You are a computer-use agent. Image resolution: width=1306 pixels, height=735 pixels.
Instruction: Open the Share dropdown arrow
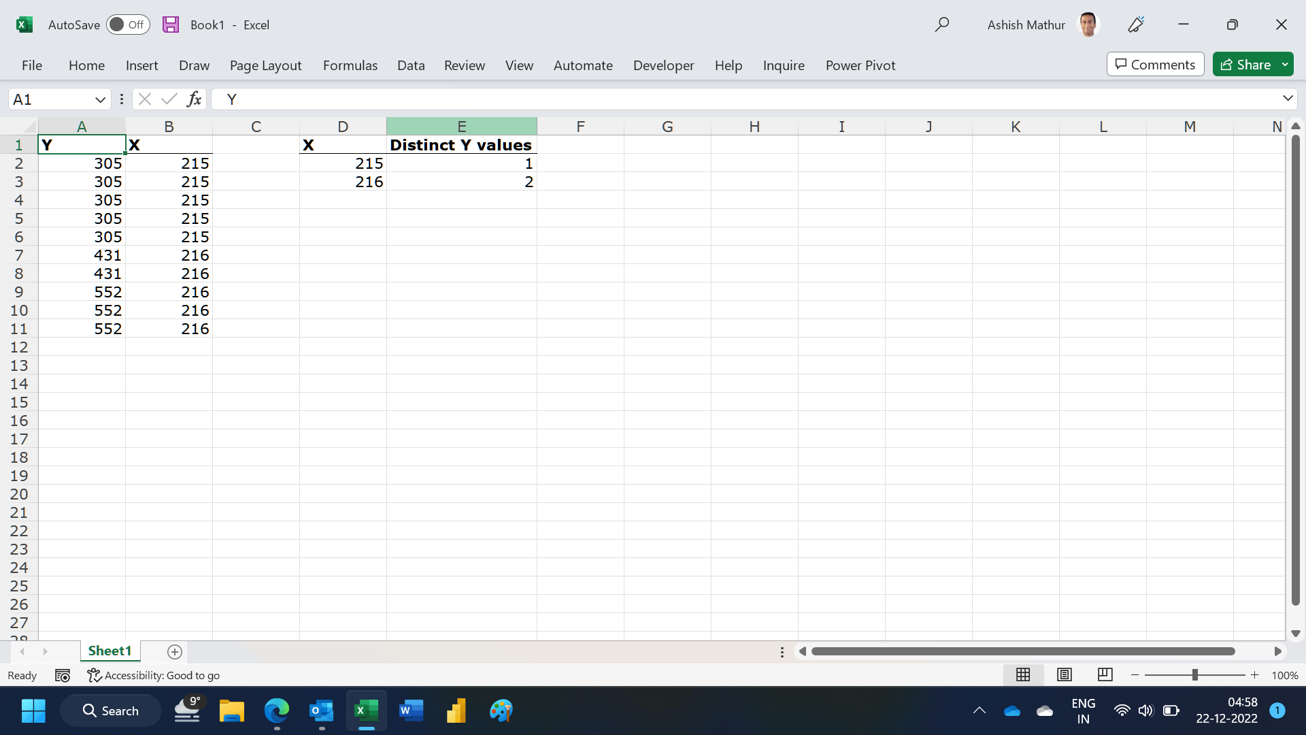tap(1285, 65)
